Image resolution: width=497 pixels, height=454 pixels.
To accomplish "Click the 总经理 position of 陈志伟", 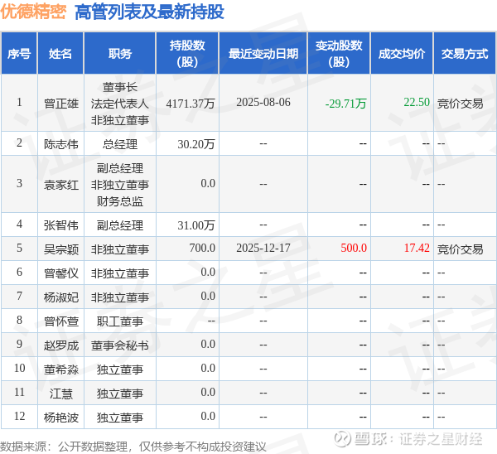I will (120, 144).
